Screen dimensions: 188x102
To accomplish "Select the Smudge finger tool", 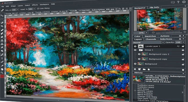I will coord(2,48).
